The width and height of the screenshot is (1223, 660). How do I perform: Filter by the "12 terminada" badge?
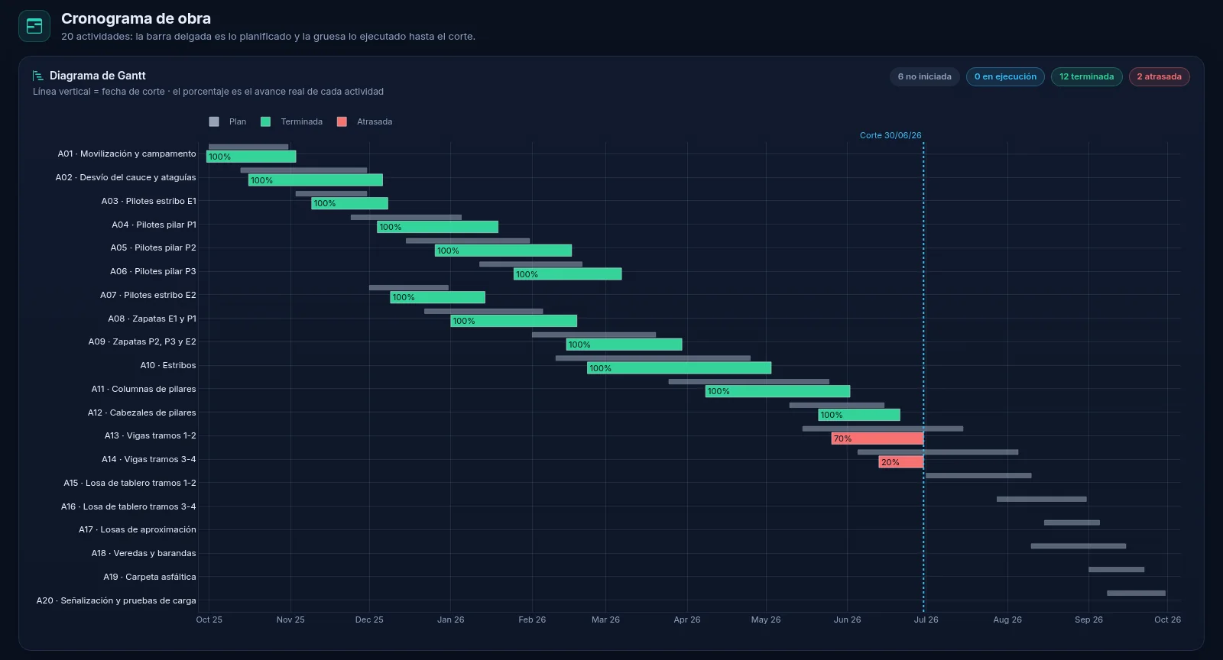1086,76
